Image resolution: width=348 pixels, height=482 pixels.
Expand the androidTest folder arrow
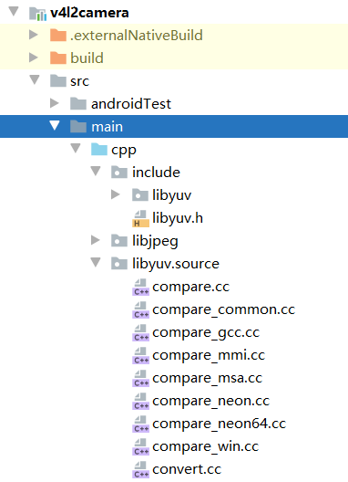click(x=54, y=103)
